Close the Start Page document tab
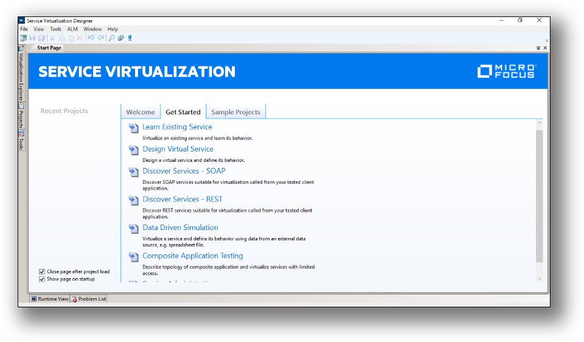 click(x=545, y=48)
